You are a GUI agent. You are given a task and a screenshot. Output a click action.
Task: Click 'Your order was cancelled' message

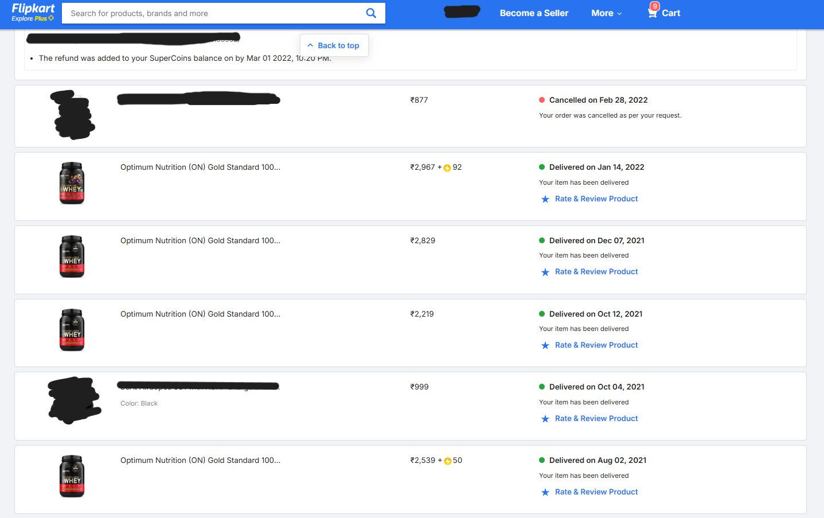coord(610,115)
